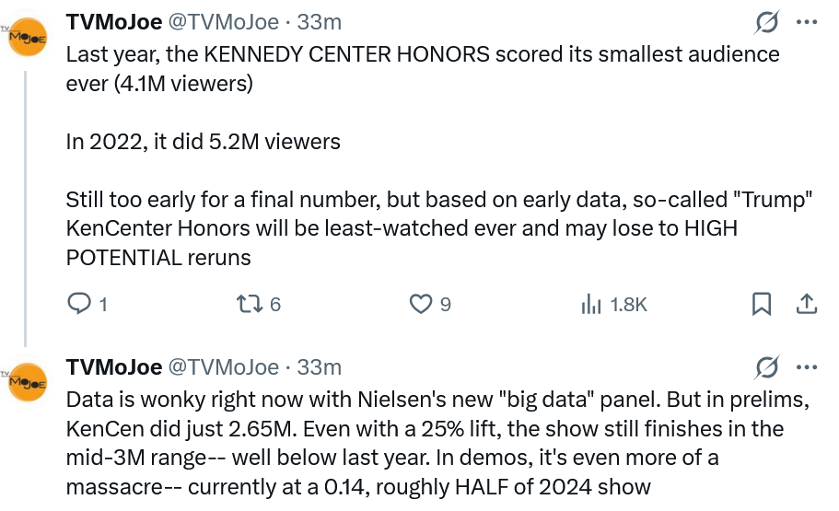This screenshot has width=839, height=511.
Task: Click @TVMoJoe handle in the first tweet
Action: tap(222, 22)
